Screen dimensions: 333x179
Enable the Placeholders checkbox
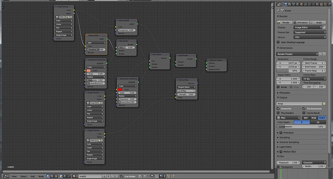tap(278, 113)
